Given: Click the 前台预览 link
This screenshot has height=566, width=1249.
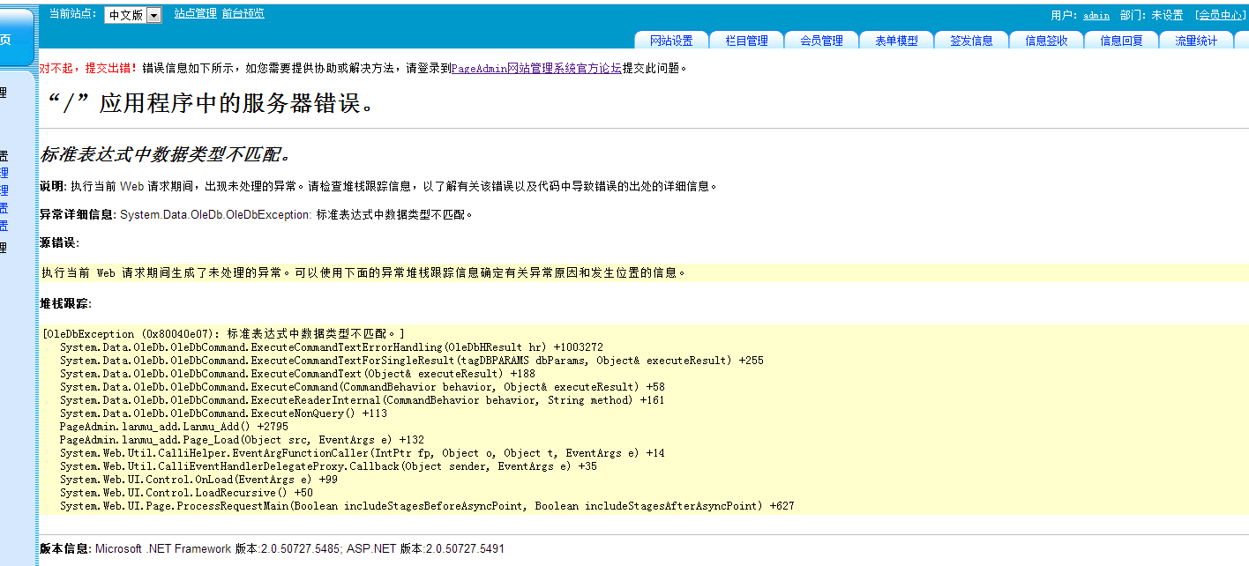Looking at the screenshot, I should click(x=243, y=13).
